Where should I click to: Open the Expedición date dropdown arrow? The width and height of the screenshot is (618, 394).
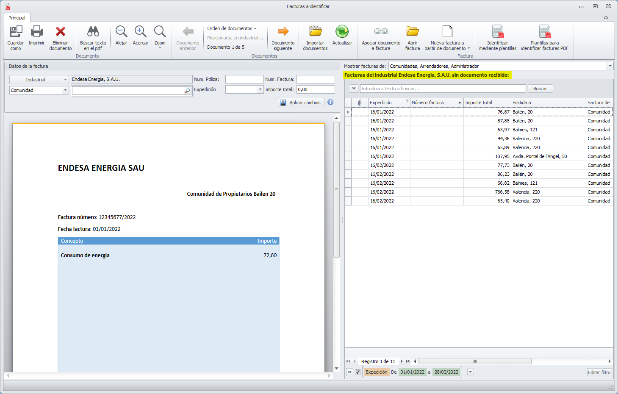coord(260,89)
